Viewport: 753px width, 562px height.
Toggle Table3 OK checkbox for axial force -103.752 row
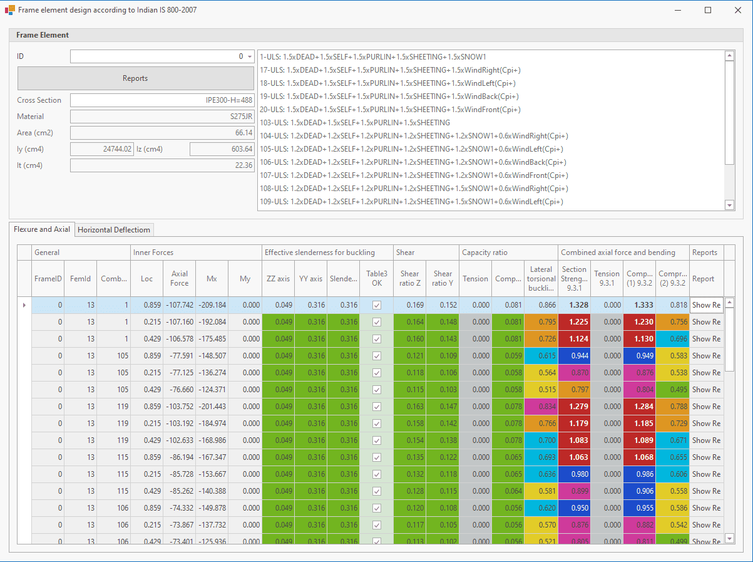click(377, 407)
